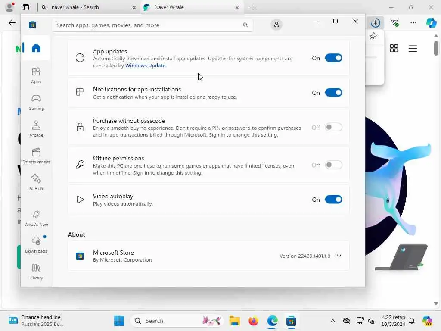Viewport: 441px width, 331px height.
Task: Click the search magnifier icon in Store search box
Action: click(245, 25)
